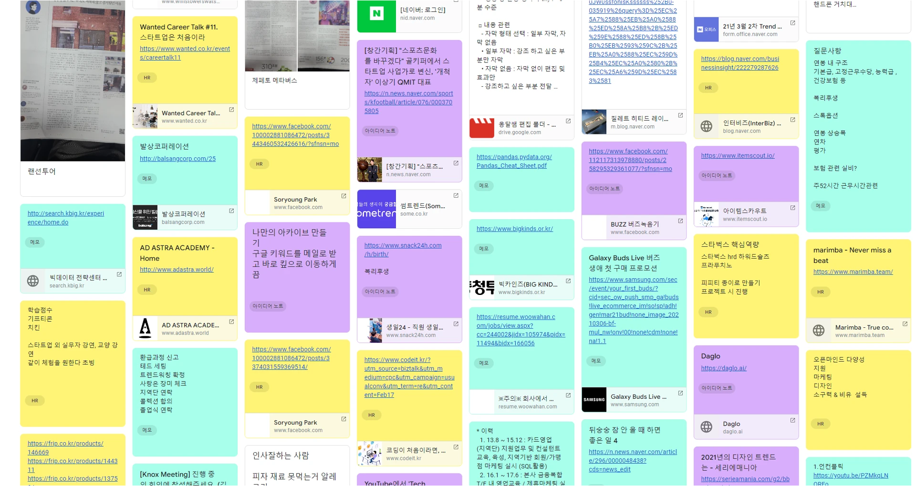This screenshot has width=916, height=486.
Task: Click 아이디어 노트 label on 나만의 아카이브 note
Action: tap(268, 306)
